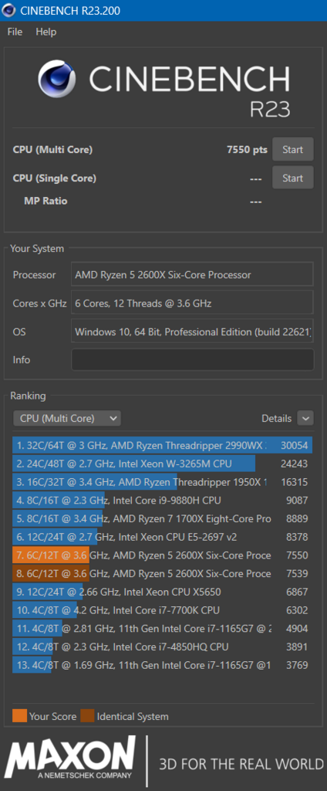
Task: Start the CPU Single Core test
Action: point(293,178)
